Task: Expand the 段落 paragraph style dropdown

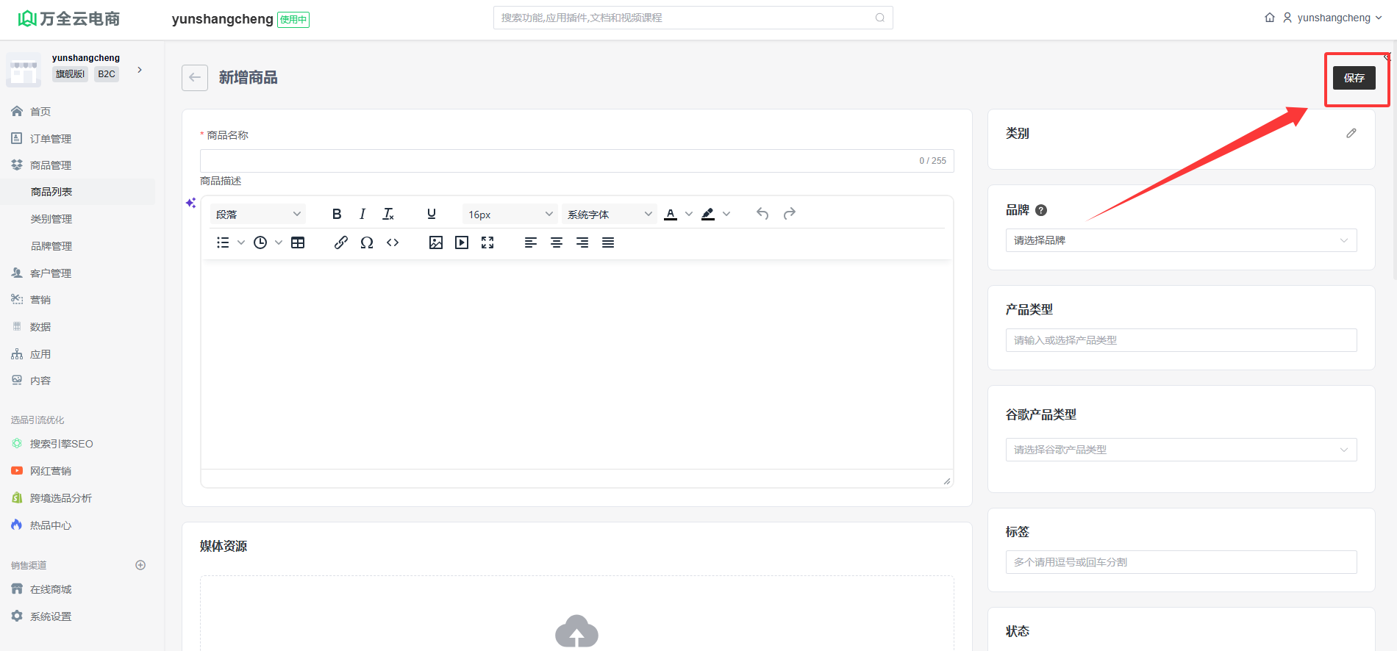Action: pos(258,214)
